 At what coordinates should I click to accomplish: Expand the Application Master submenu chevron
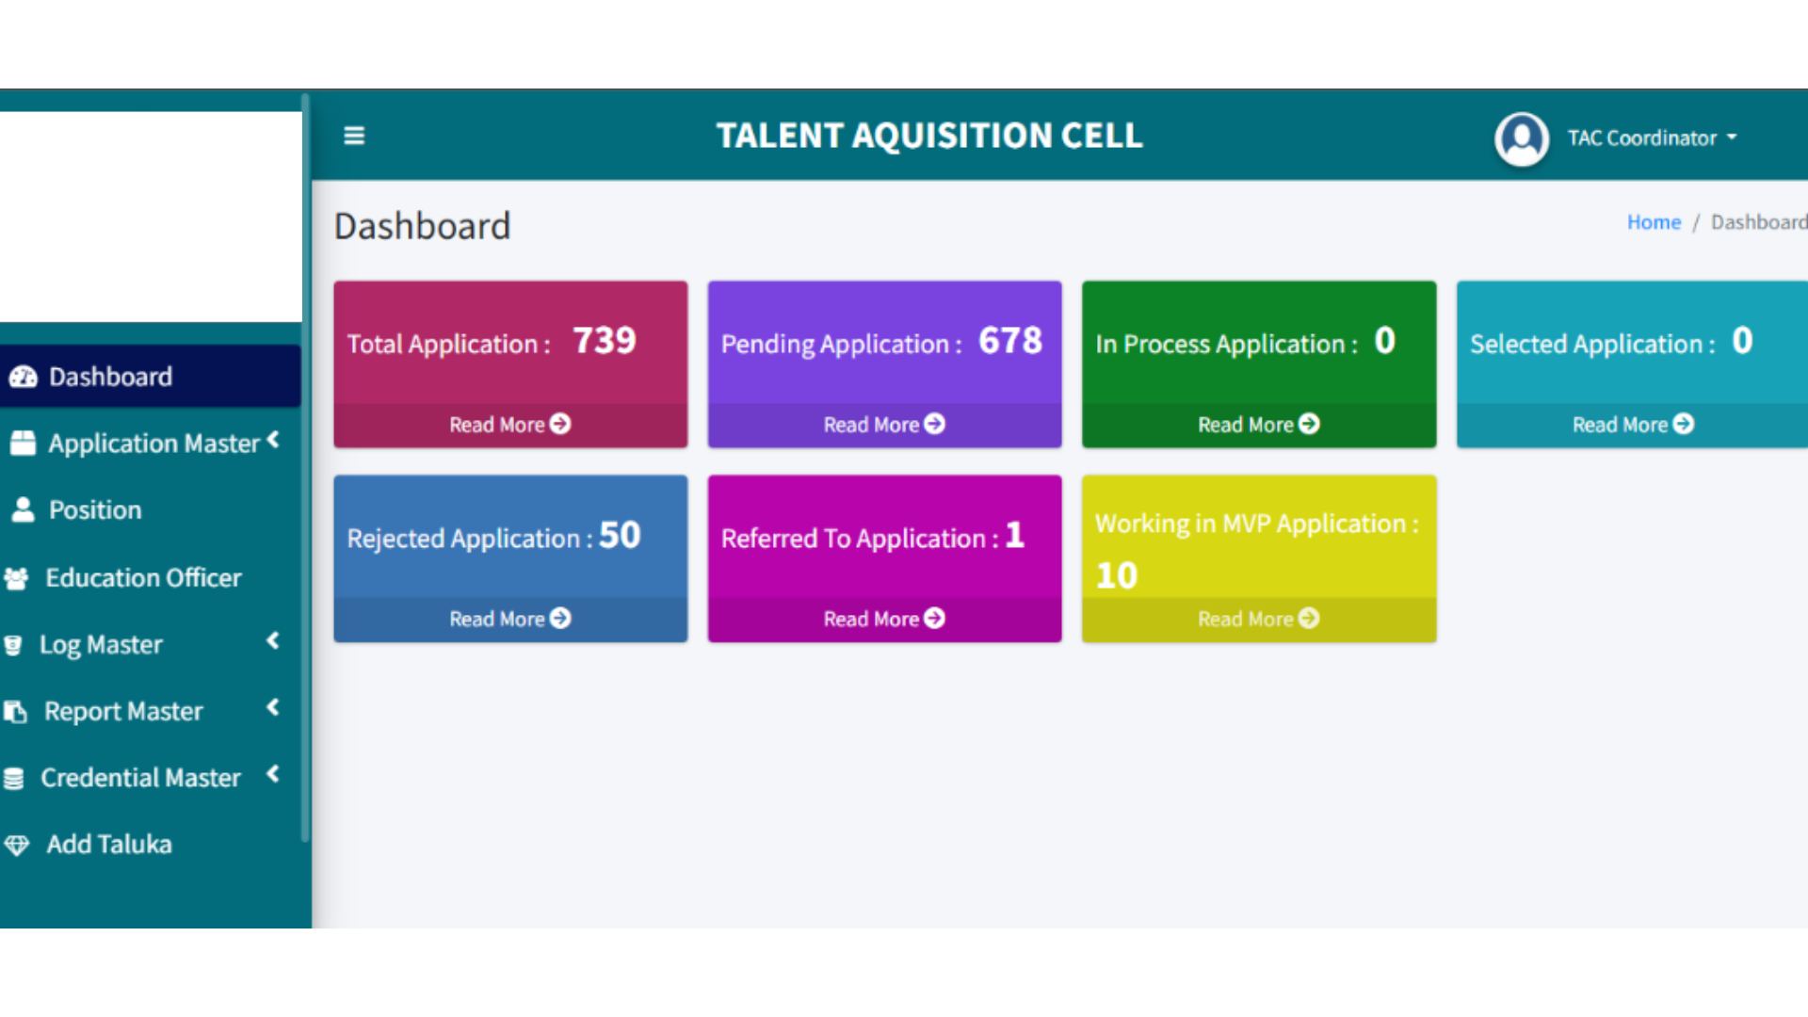273,439
